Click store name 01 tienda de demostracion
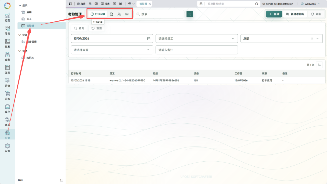Image resolution: width=327 pixels, height=184 pixels. 278,4
